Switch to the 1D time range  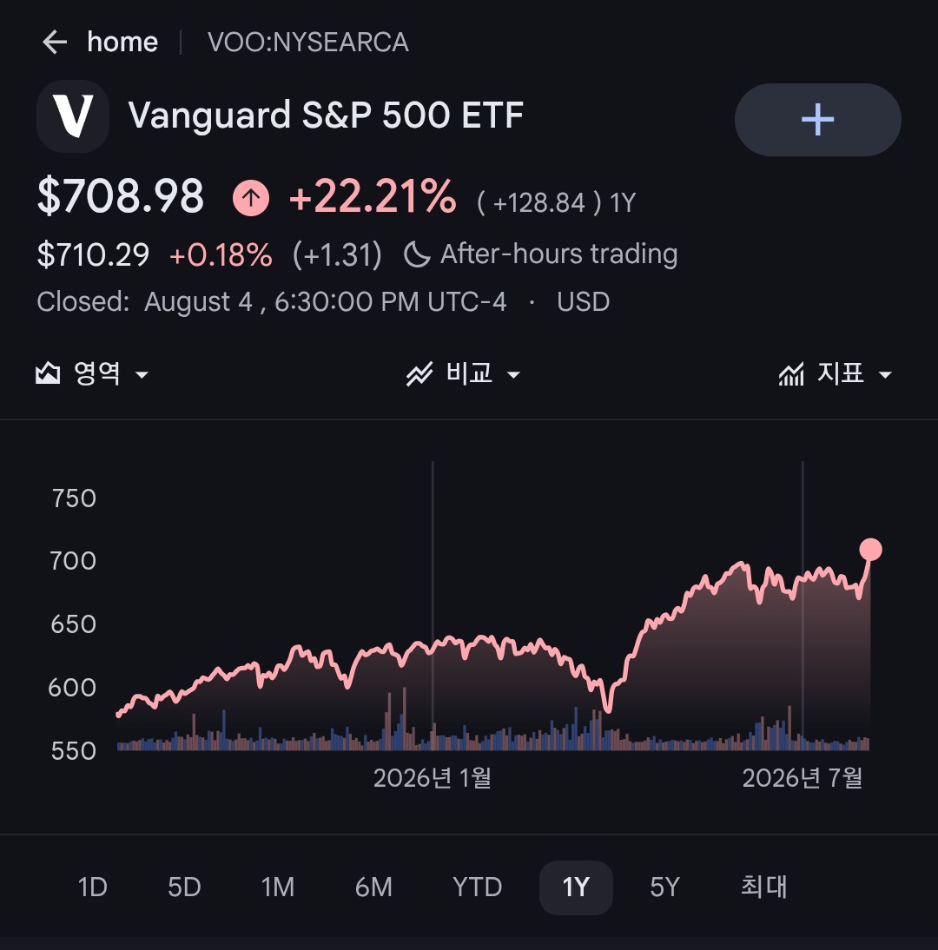point(93,887)
